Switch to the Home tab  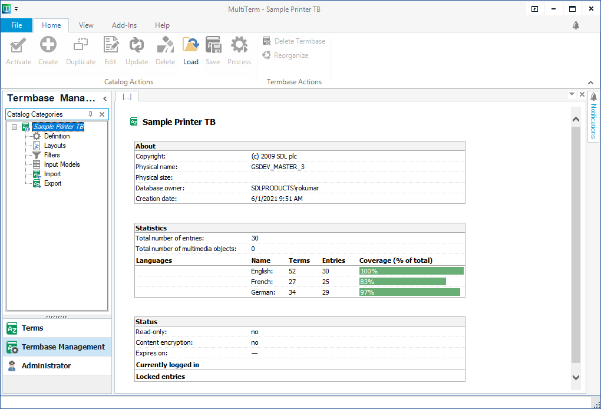point(51,25)
